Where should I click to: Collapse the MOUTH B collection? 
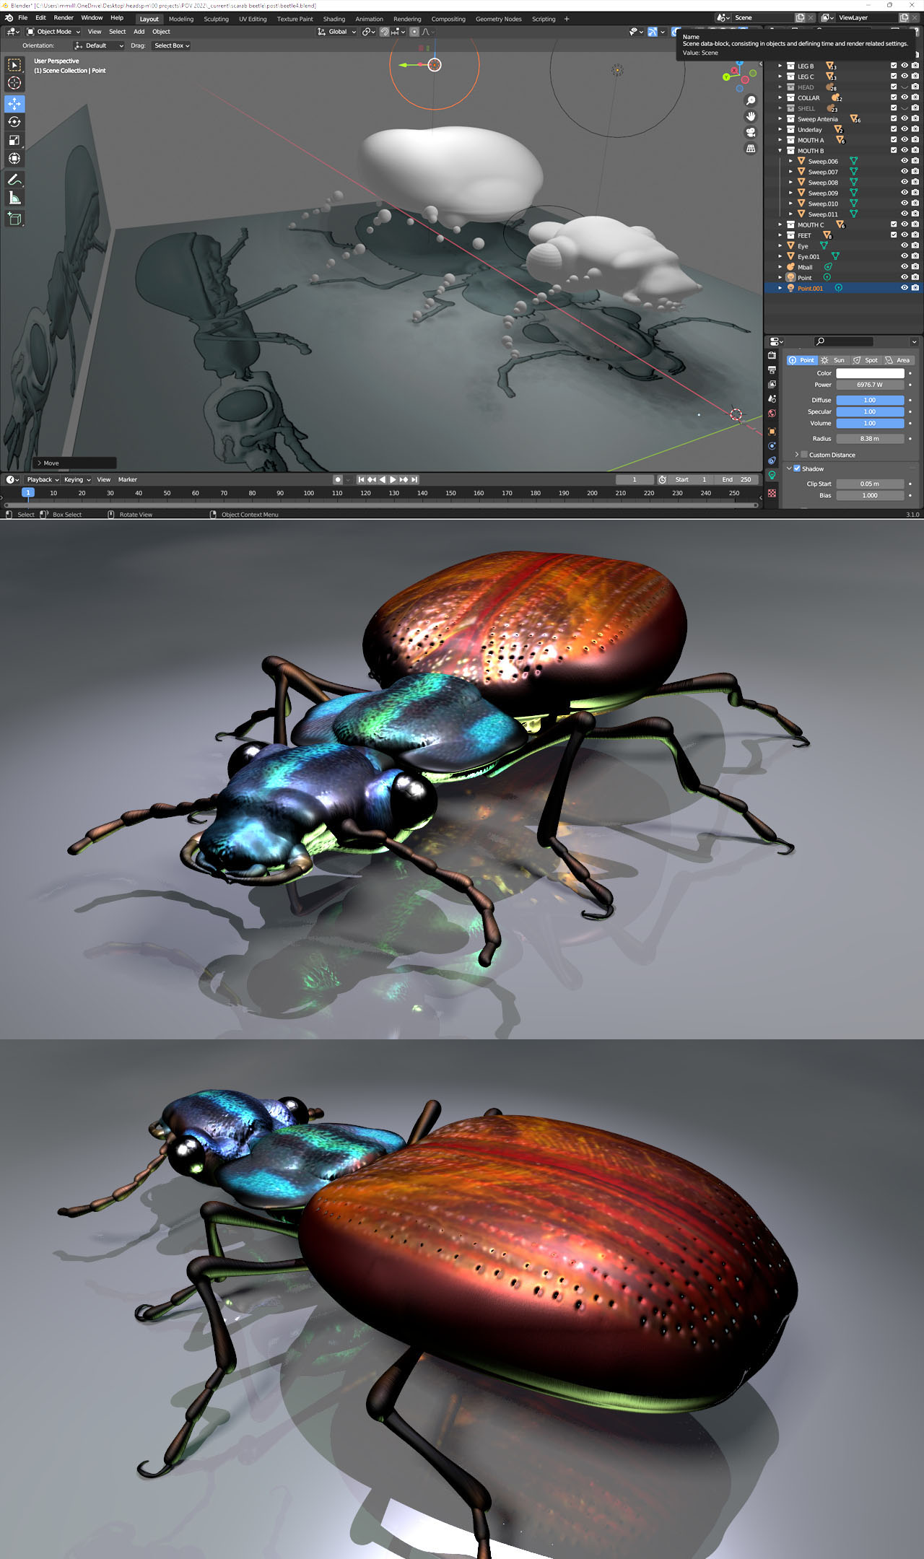[x=780, y=151]
